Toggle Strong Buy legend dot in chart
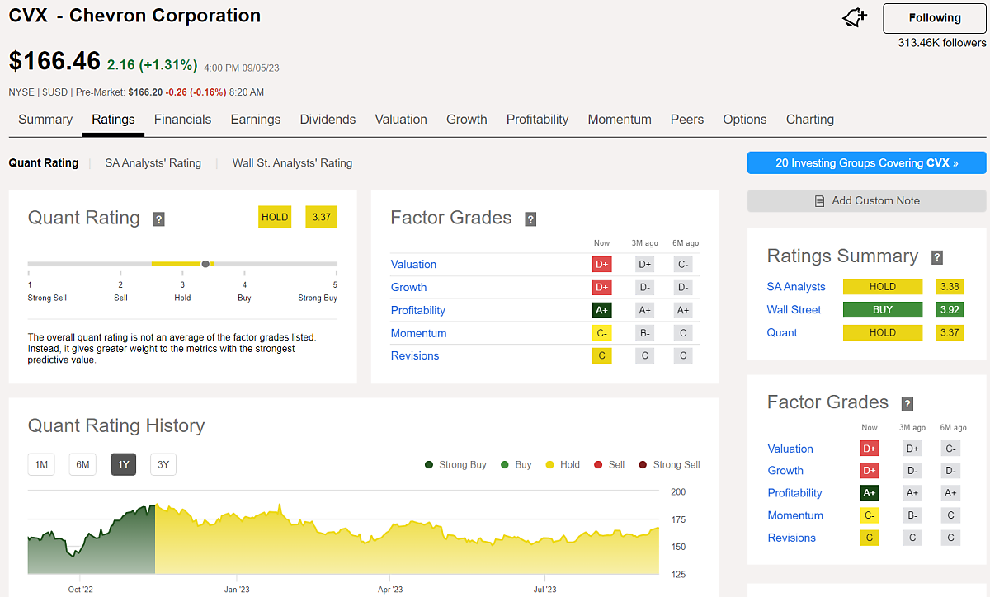 (429, 465)
